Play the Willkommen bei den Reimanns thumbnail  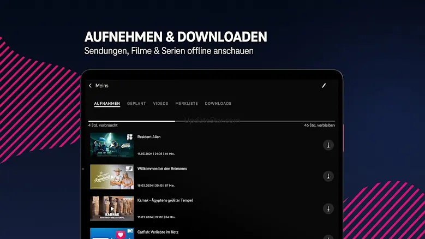(x=112, y=177)
